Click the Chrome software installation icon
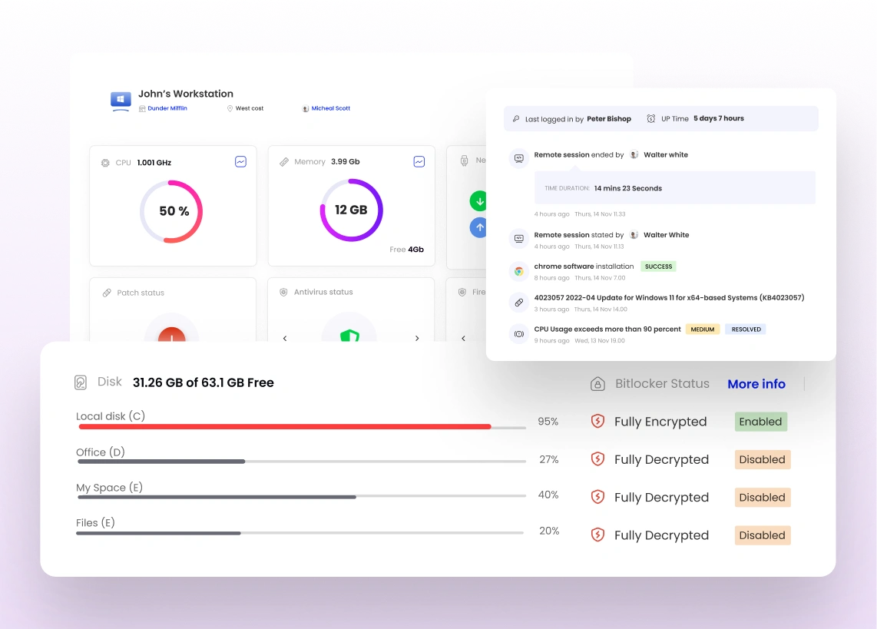Image resolution: width=877 pixels, height=629 pixels. (x=519, y=271)
